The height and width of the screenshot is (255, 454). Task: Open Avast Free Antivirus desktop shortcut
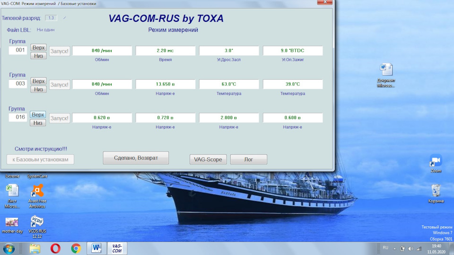pyautogui.click(x=37, y=196)
